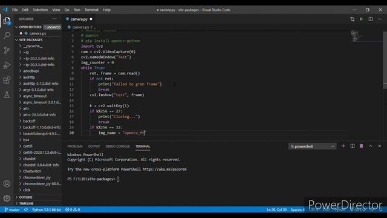Click the unsaved dot on camera.py tab
387x218 pixels.
coord(91,19)
